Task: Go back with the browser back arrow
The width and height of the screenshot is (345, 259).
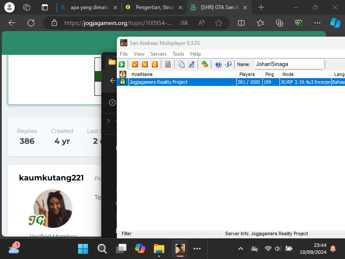Action: 12,23
